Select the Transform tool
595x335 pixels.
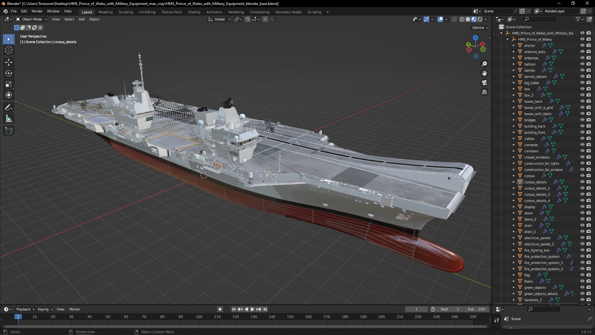click(9, 95)
